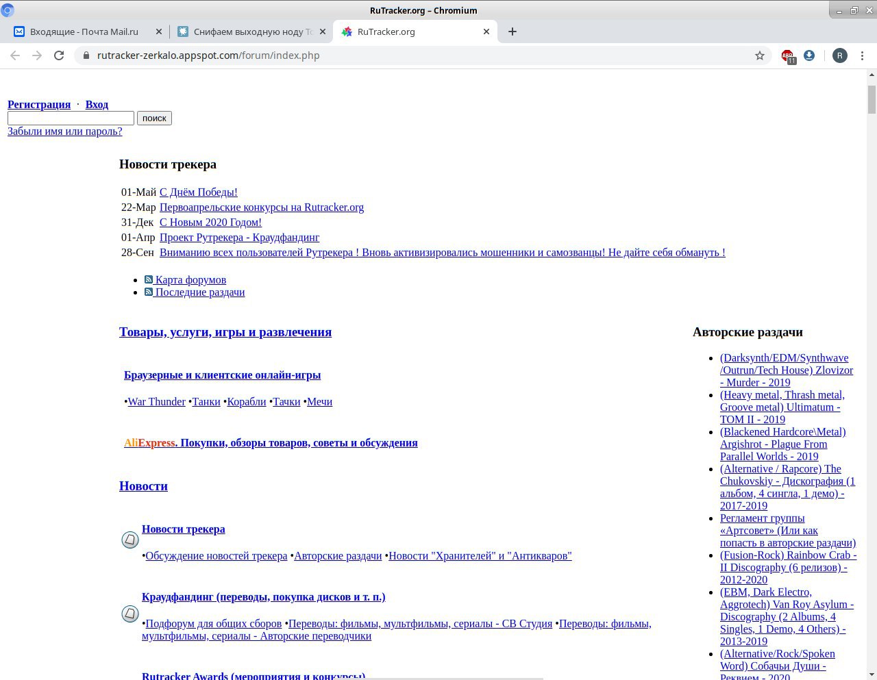Open Проект Рутрекера - Краудфандинг news link
Viewport: 877px width, 680px height.
tap(239, 238)
